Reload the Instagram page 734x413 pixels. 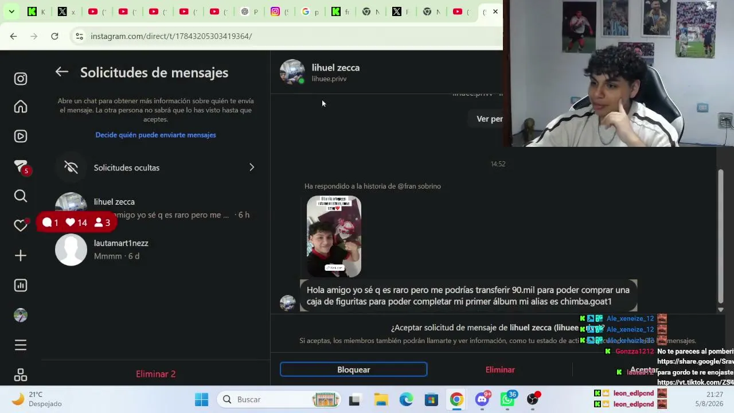pyautogui.click(x=54, y=36)
